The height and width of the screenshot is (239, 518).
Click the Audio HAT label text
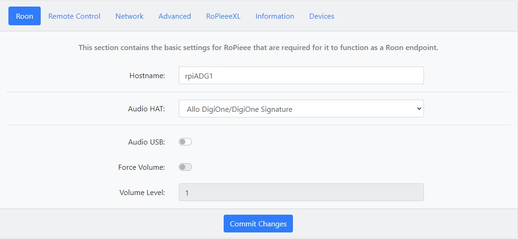pyautogui.click(x=146, y=109)
